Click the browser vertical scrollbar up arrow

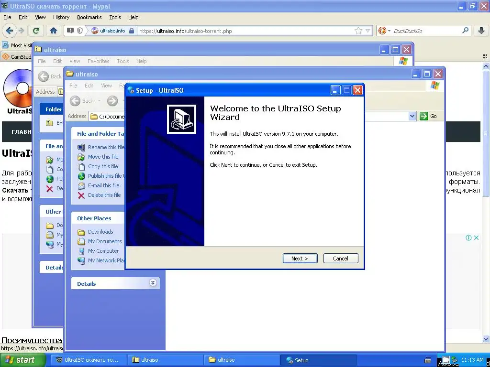point(486,66)
